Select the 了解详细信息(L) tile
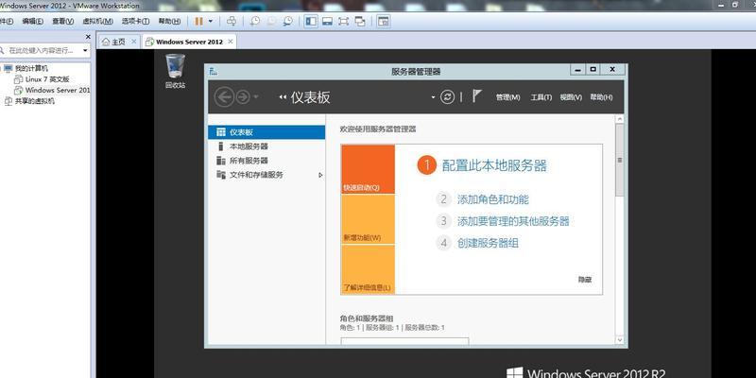Image resolution: width=756 pixels, height=378 pixels. (368, 269)
